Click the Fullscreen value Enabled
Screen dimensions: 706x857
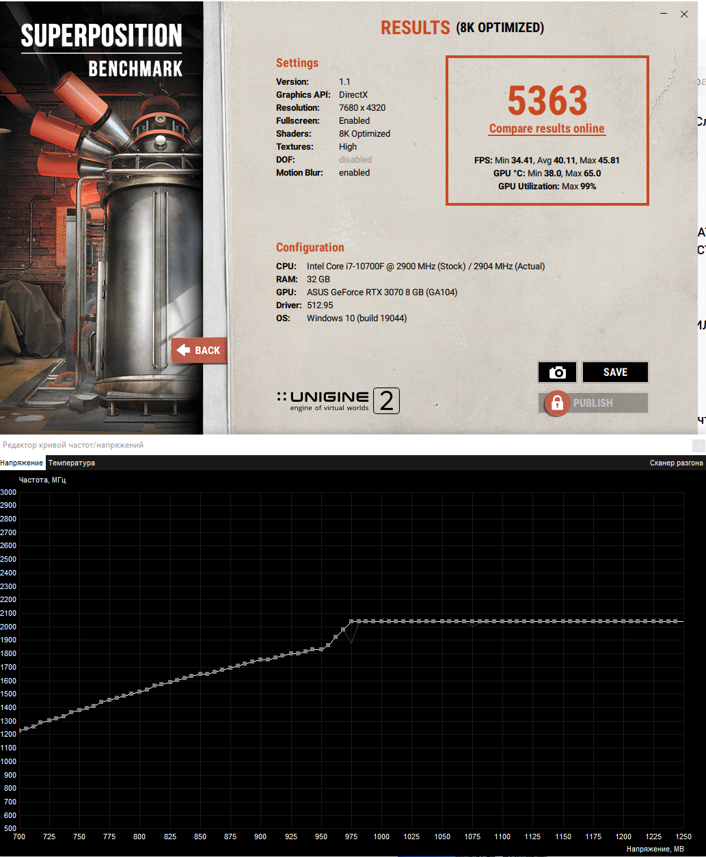coord(354,121)
